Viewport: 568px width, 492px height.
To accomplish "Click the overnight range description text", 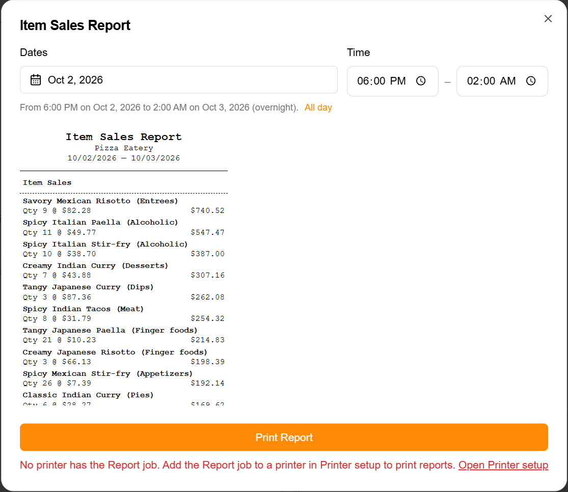I will tap(159, 107).
